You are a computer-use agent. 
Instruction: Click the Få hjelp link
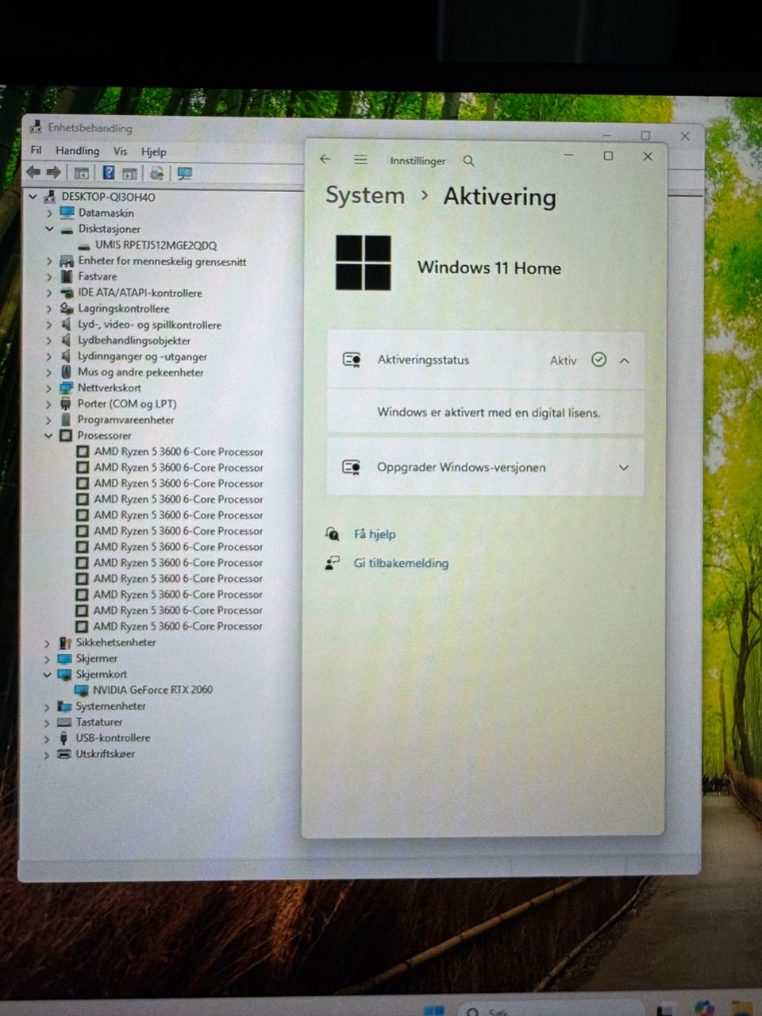[x=375, y=534]
